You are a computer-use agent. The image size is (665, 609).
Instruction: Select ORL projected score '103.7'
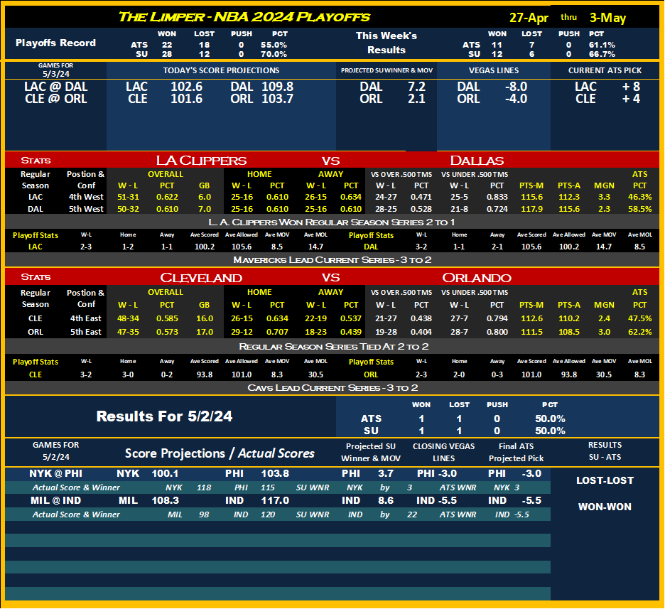277,99
